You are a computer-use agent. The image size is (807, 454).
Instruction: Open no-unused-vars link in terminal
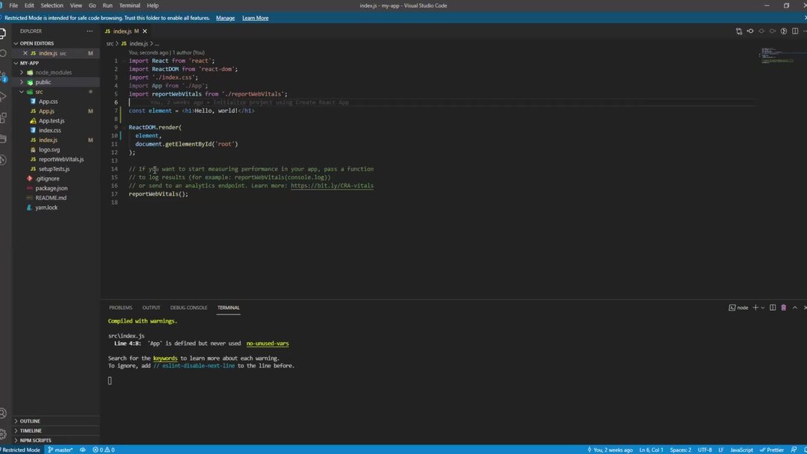tap(267, 343)
